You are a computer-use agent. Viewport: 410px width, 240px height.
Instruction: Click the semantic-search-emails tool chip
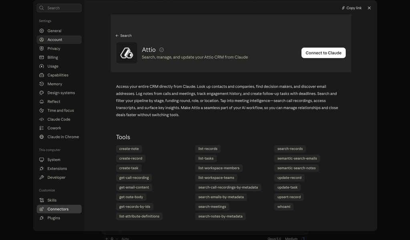coord(297,158)
